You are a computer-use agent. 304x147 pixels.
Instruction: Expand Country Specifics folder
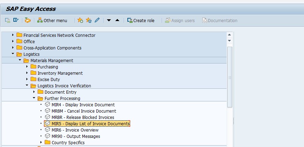click(41, 142)
